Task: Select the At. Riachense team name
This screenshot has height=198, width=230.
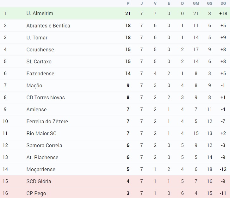Action: 42,158
